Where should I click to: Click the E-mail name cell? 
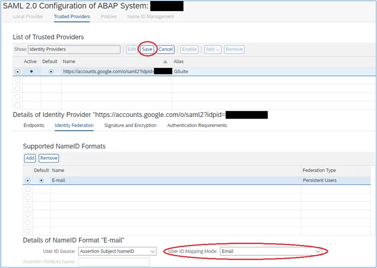pos(176,180)
